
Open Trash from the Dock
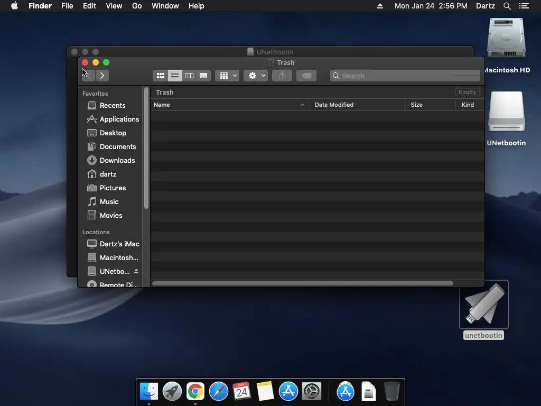391,392
